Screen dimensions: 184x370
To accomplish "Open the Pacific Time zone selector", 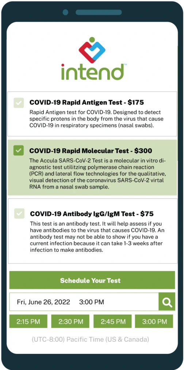I will (90, 340).
